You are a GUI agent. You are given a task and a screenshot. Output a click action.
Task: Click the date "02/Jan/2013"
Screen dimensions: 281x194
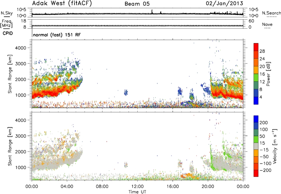[x=224, y=4]
